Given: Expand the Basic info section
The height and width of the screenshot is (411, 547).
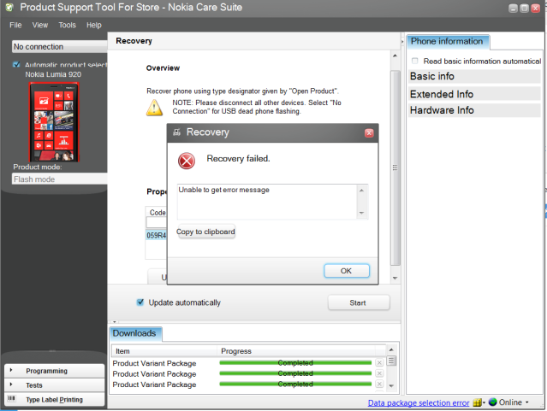Looking at the screenshot, I should pos(474,76).
